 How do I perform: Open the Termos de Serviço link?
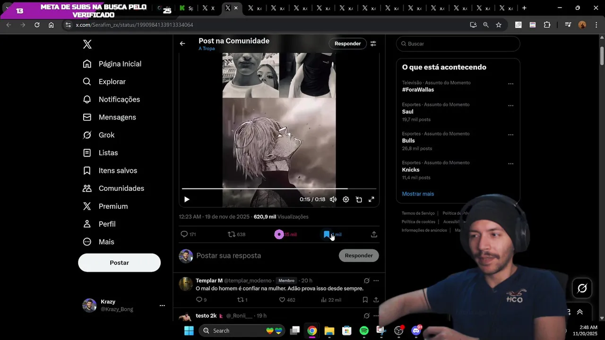(x=418, y=213)
